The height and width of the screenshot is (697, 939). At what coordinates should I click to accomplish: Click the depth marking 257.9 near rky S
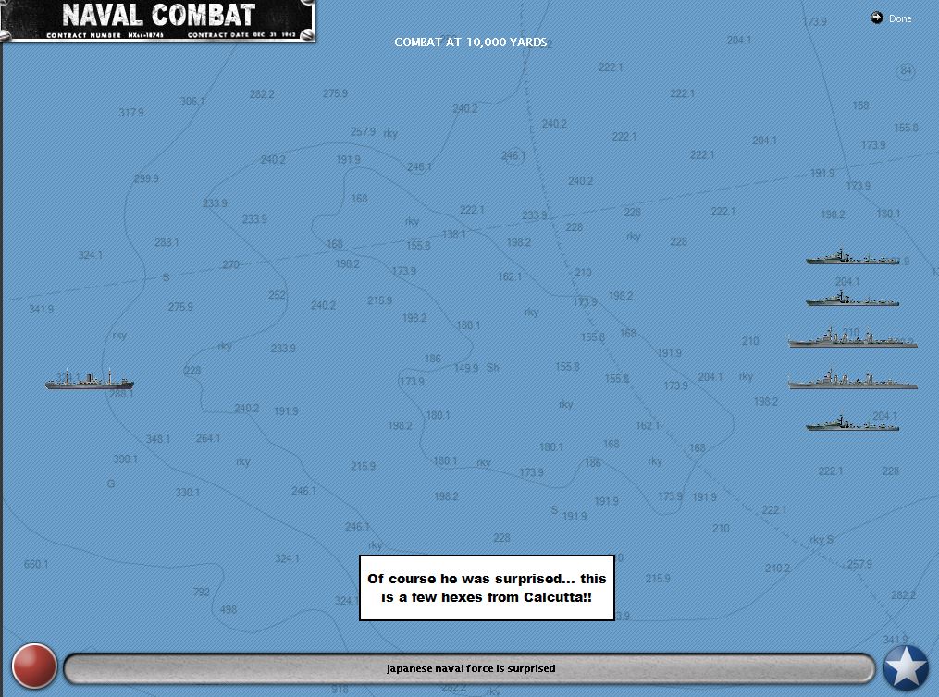tap(859, 564)
